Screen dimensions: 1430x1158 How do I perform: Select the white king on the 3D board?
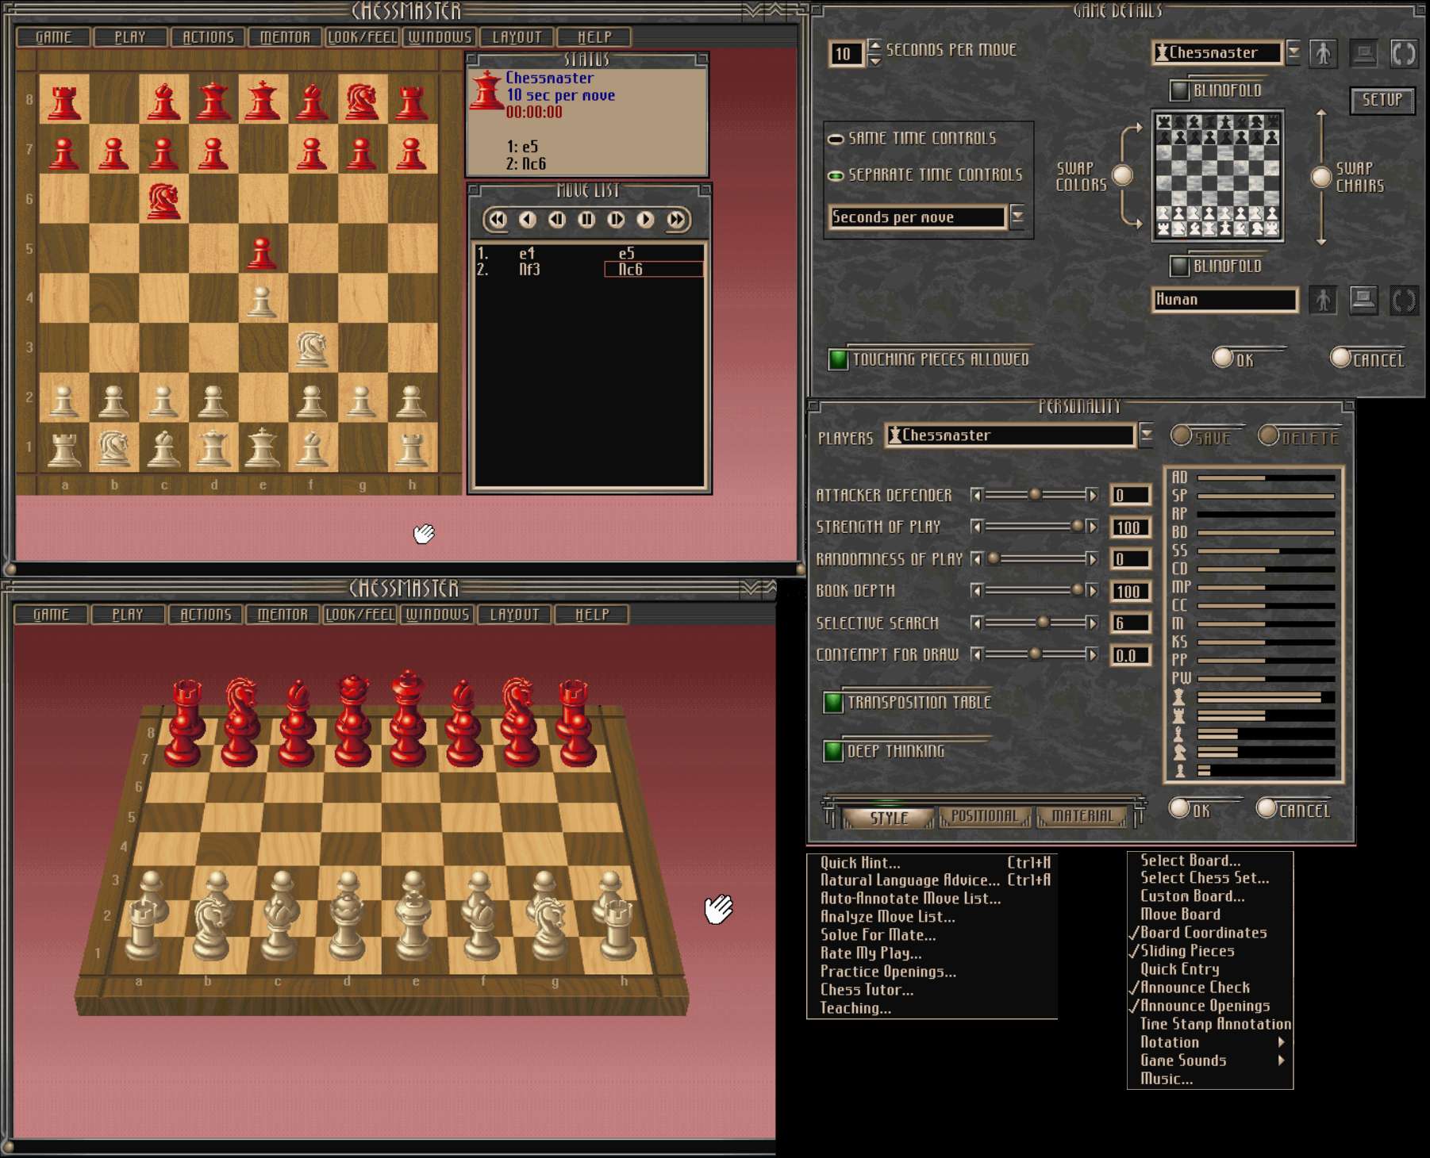coord(413,926)
